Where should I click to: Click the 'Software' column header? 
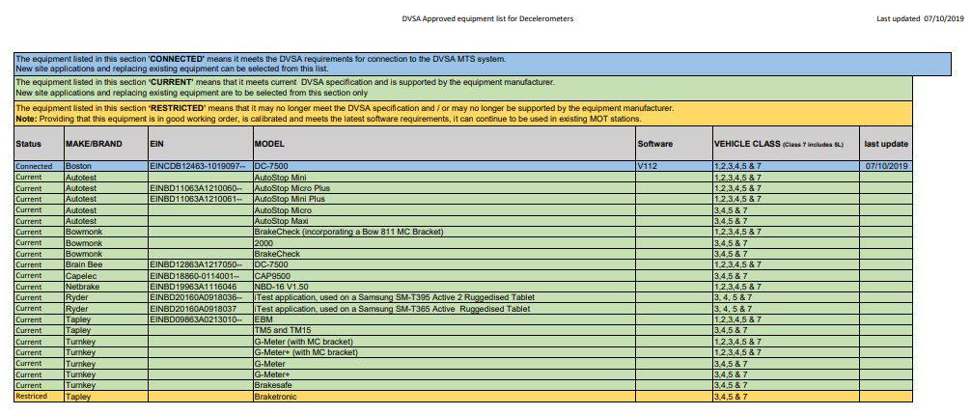675,144
